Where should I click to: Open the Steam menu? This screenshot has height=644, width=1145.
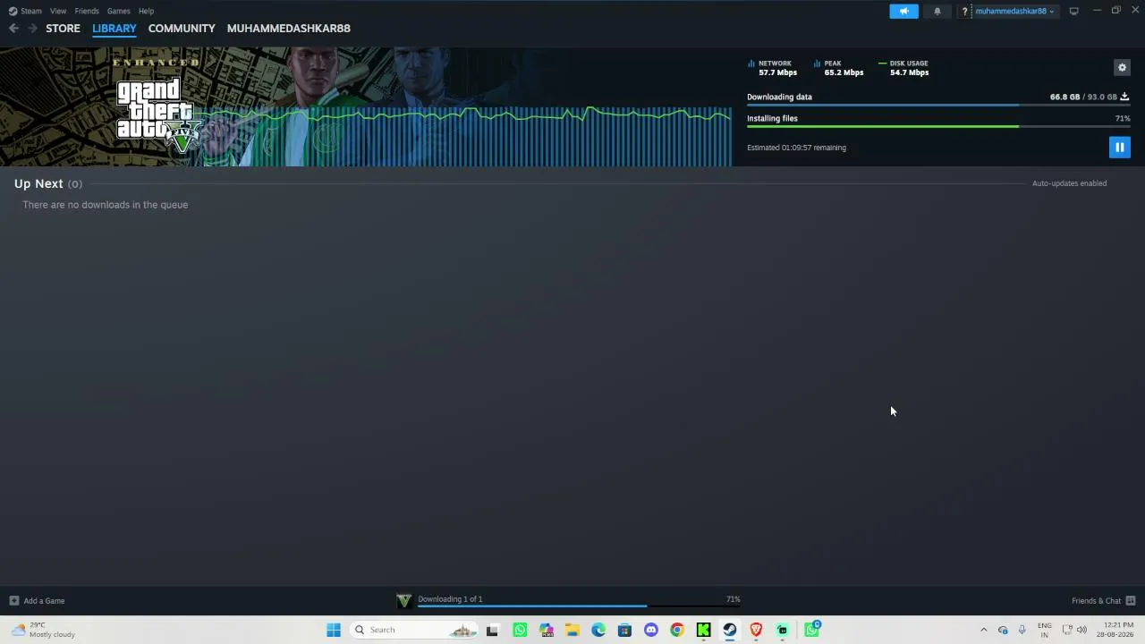coord(25,11)
